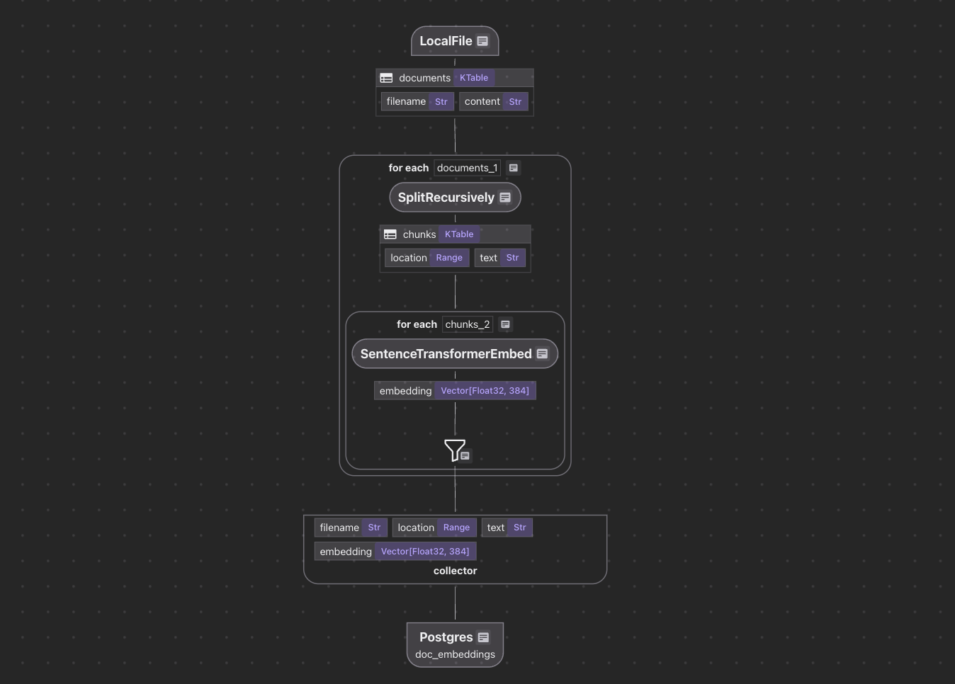Click the location Range field in chunks

pyautogui.click(x=426, y=258)
